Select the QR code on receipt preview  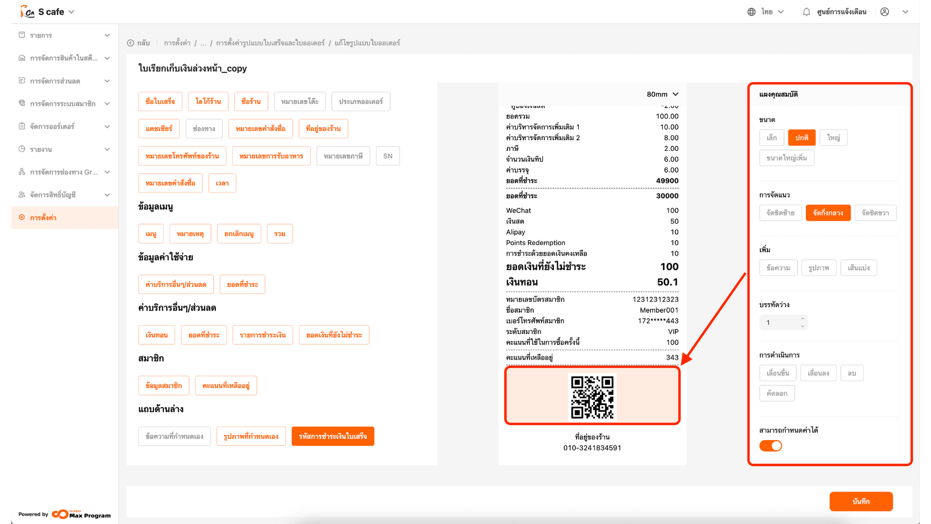(x=592, y=396)
